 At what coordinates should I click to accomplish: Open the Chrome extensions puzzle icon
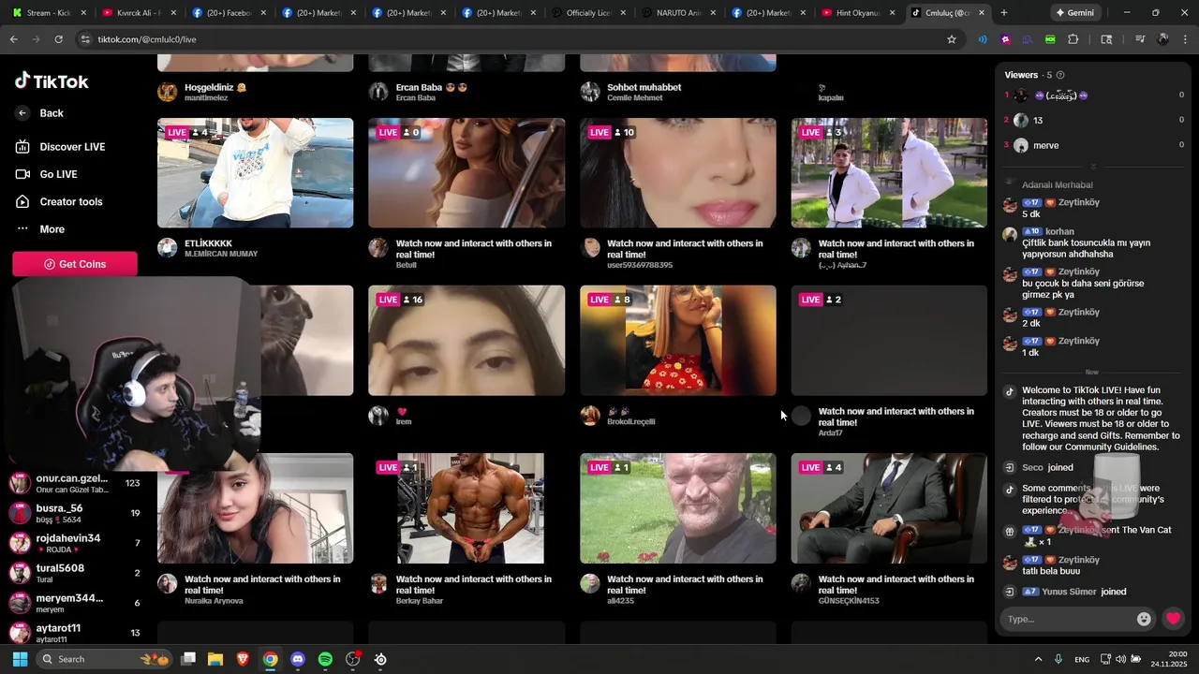point(1073,39)
